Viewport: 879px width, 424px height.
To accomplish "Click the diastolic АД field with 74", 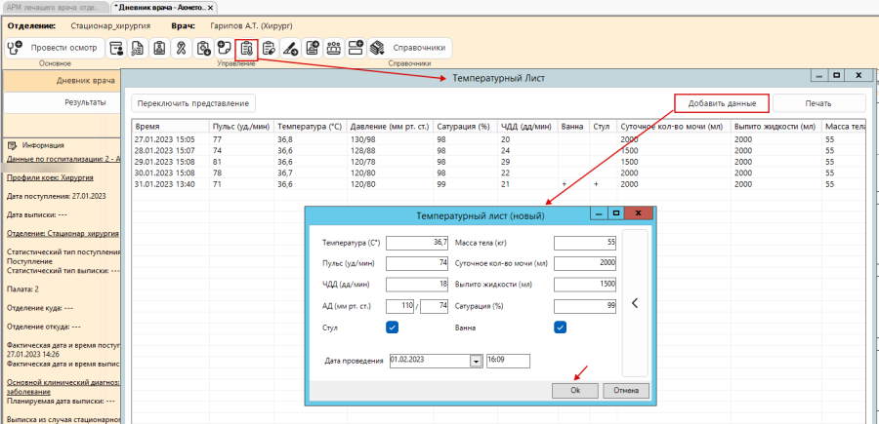I will (434, 306).
